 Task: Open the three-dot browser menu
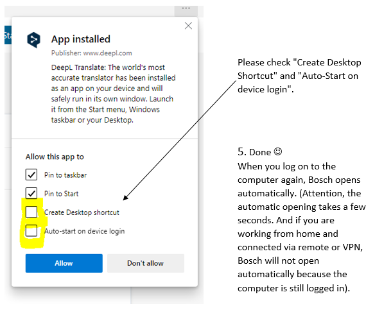point(186,8)
